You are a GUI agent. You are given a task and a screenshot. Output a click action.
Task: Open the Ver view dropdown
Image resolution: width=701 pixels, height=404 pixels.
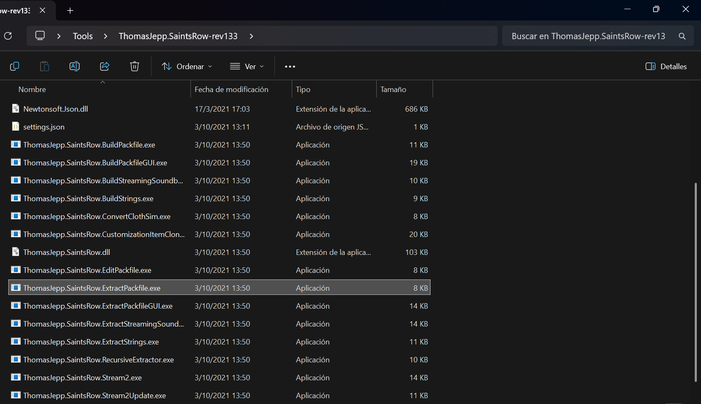point(247,67)
